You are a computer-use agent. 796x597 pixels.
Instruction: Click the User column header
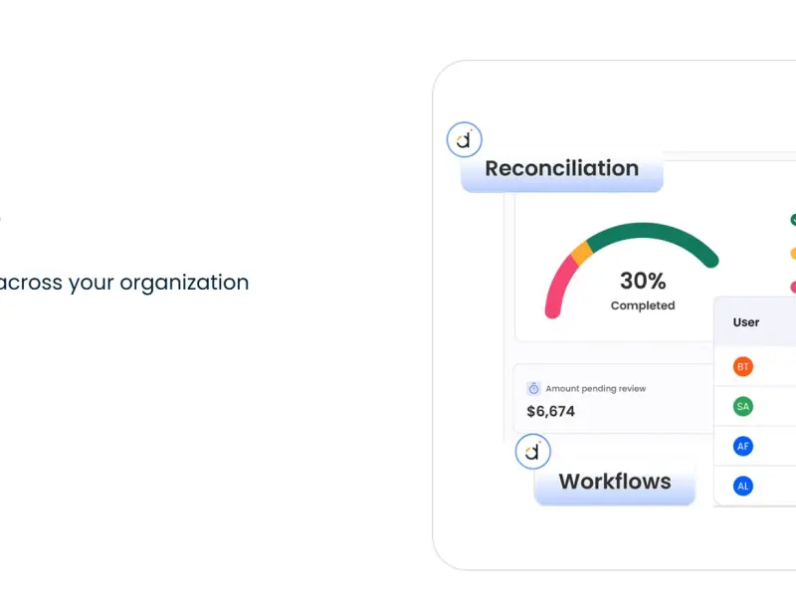point(745,322)
